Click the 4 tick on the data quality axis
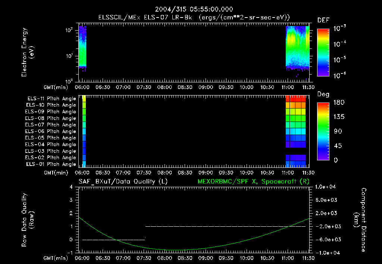 [x=71, y=187]
